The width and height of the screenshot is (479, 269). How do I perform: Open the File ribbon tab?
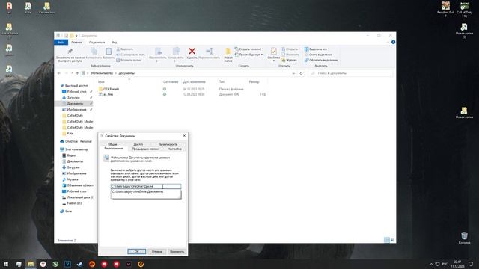[61, 43]
